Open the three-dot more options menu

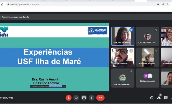[x=92, y=98]
